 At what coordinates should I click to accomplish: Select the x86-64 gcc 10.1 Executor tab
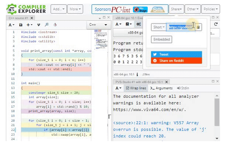click(x=128, y=18)
